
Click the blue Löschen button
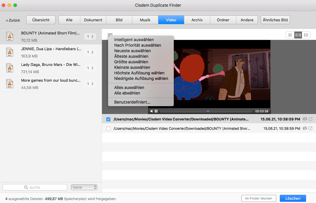[x=293, y=198]
